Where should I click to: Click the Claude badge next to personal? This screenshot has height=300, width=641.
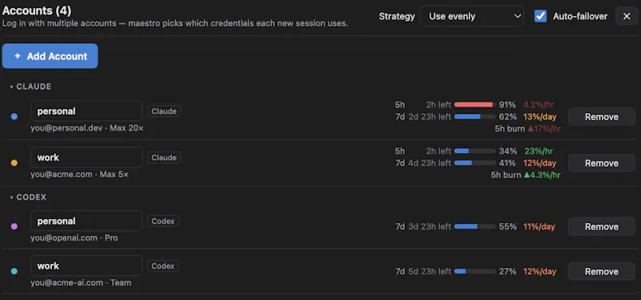(x=164, y=111)
